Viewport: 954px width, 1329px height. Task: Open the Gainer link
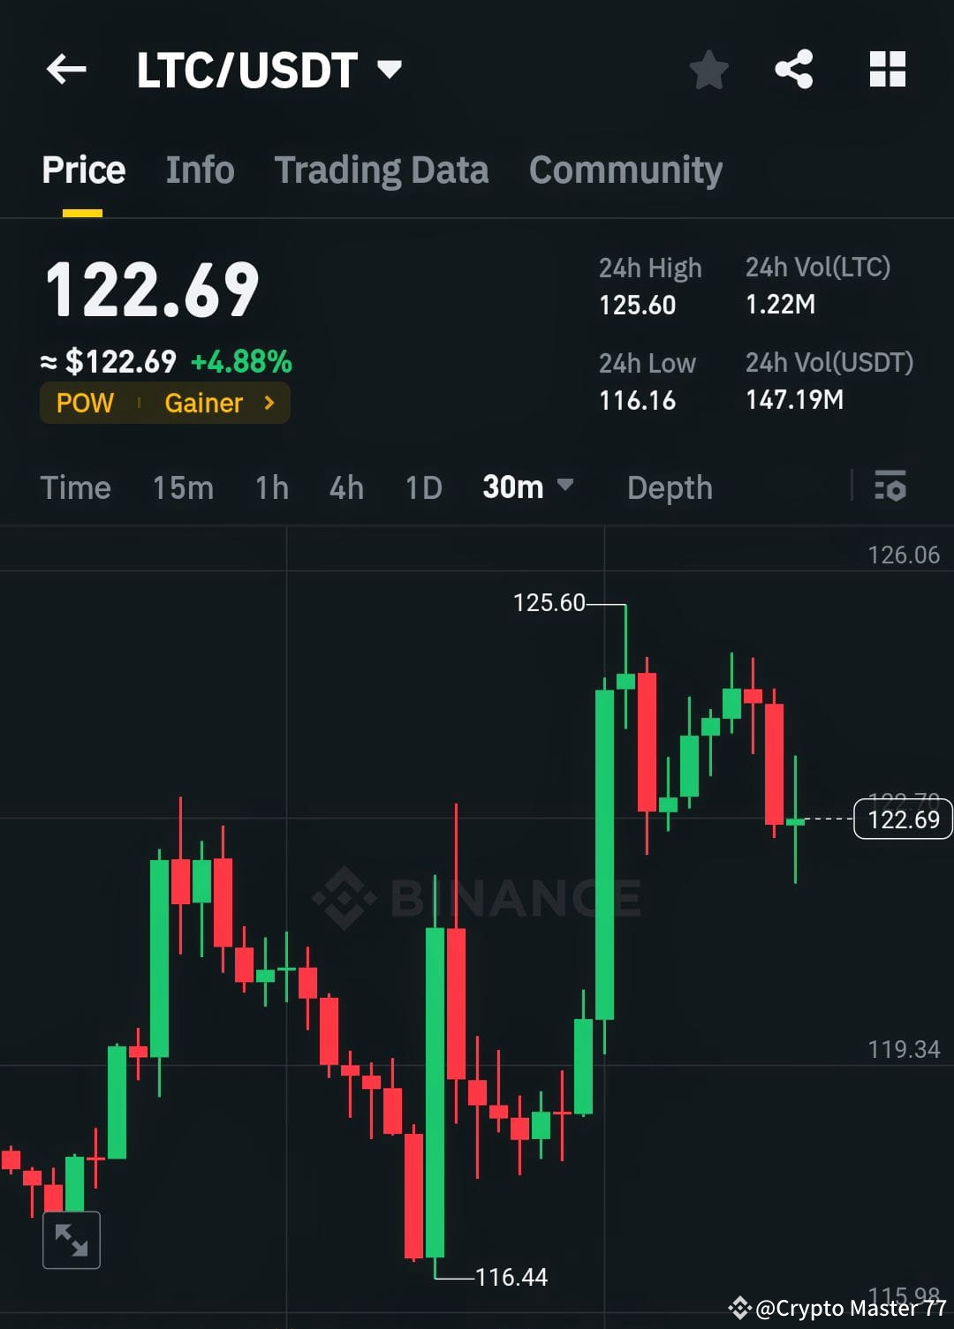point(205,403)
